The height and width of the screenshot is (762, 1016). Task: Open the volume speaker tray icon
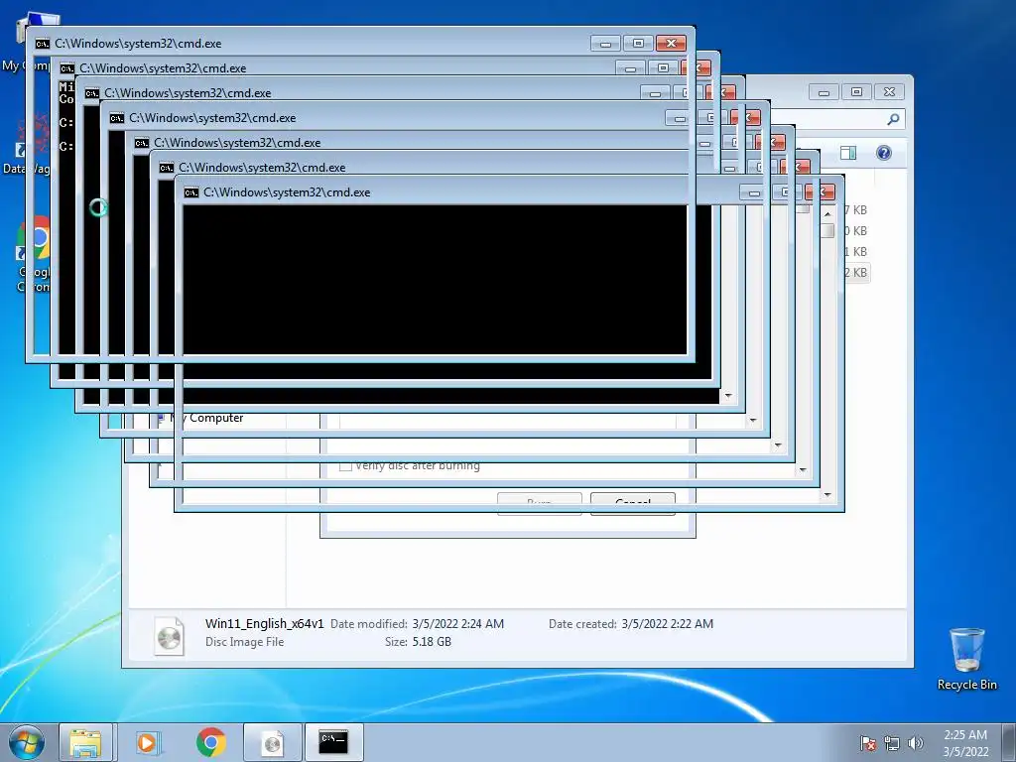(916, 743)
